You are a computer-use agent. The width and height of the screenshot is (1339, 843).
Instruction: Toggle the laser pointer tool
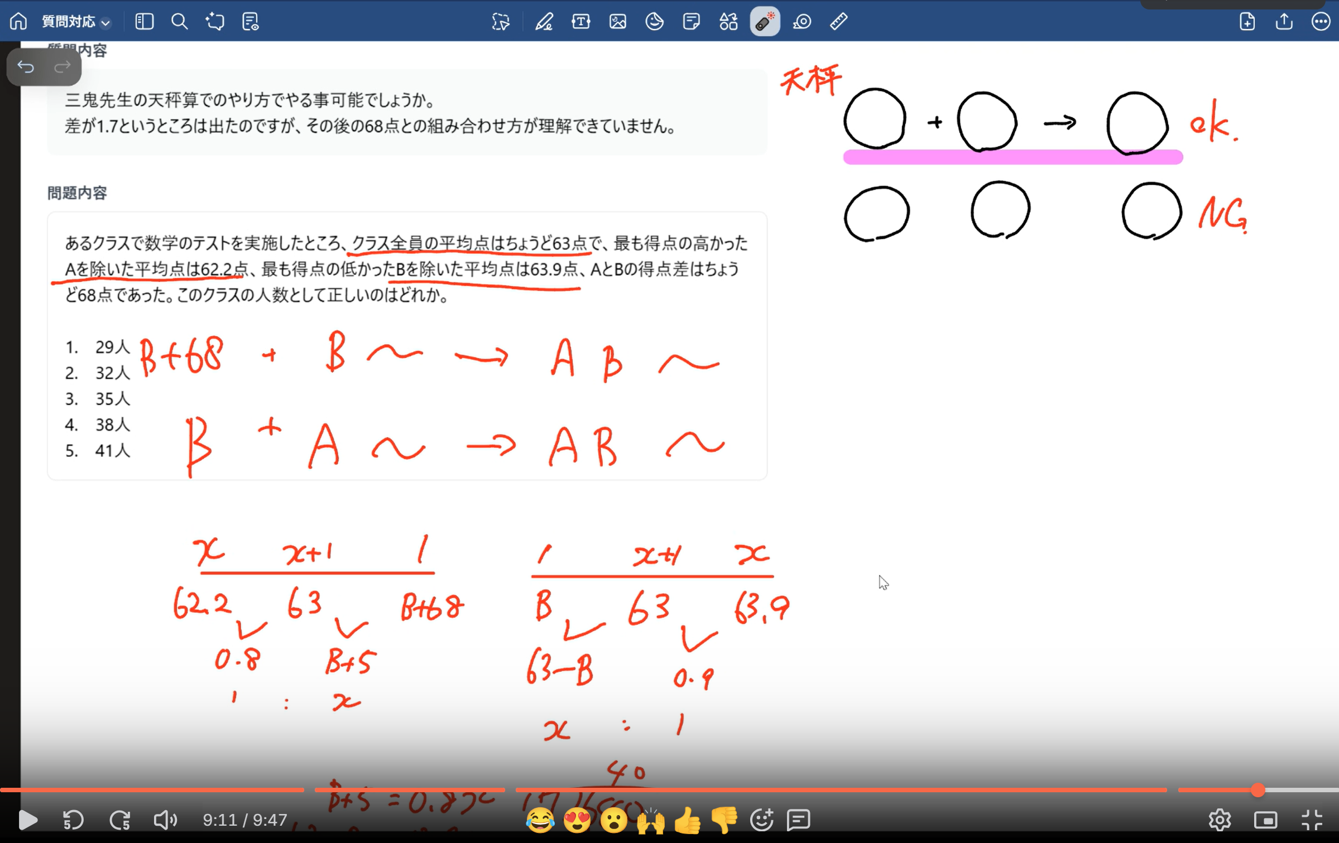765,22
